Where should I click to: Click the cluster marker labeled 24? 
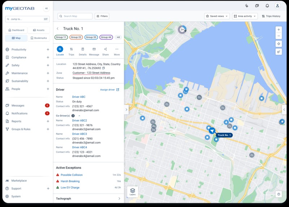pos(182,30)
